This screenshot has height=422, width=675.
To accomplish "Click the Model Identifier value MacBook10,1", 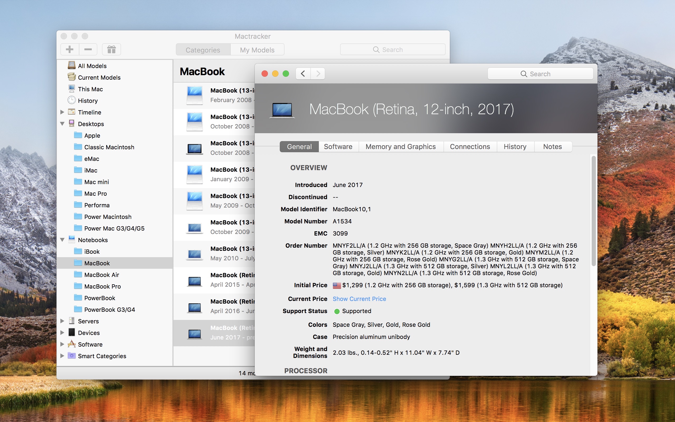I will (x=352, y=209).
